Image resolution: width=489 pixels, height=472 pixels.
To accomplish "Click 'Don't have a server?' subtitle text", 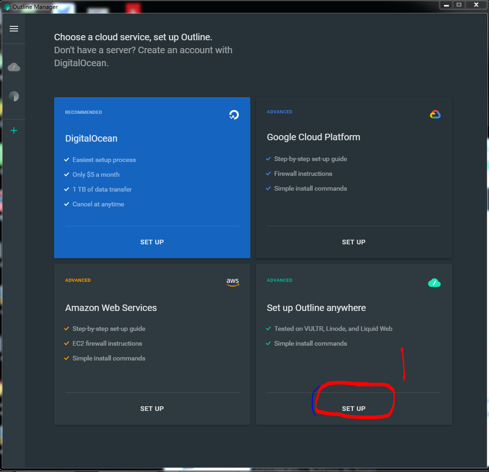I will tap(95, 50).
